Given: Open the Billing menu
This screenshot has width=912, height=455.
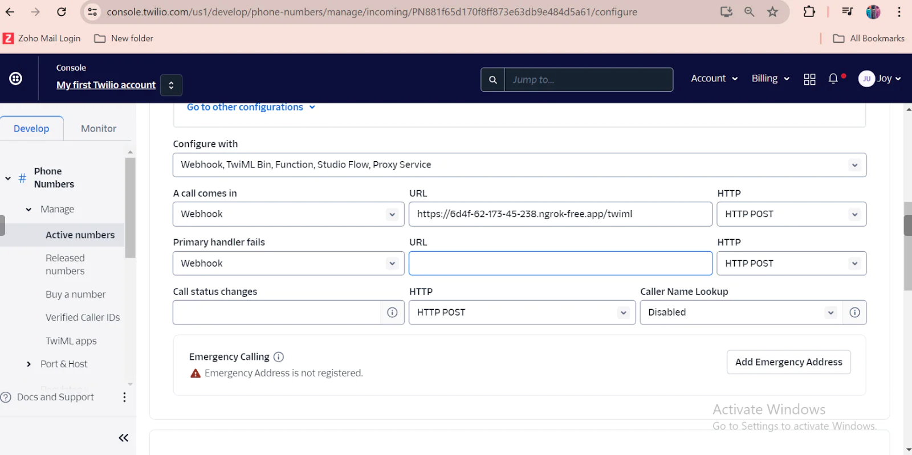Looking at the screenshot, I should 770,79.
